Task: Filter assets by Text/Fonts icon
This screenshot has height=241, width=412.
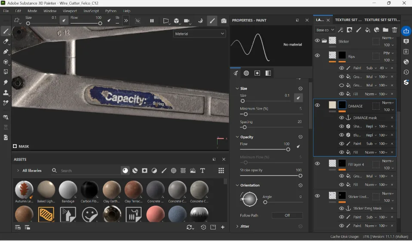Action: pos(203,170)
